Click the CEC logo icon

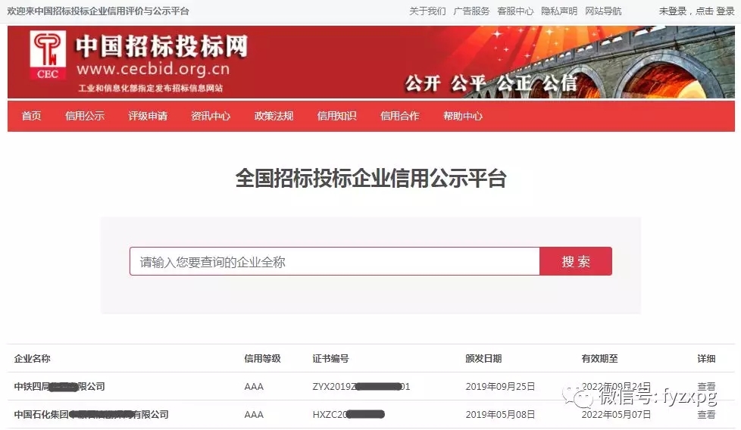48,55
